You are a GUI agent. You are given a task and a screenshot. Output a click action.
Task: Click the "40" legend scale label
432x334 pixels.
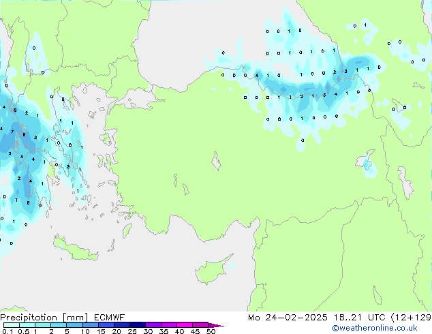point(179,331)
